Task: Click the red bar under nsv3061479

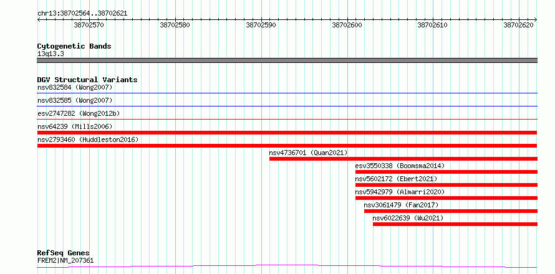Action: tap(451, 211)
